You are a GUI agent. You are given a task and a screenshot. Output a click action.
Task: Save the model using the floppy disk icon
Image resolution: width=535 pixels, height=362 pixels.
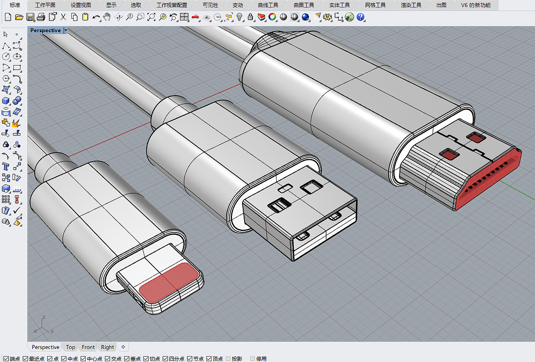coord(30,17)
